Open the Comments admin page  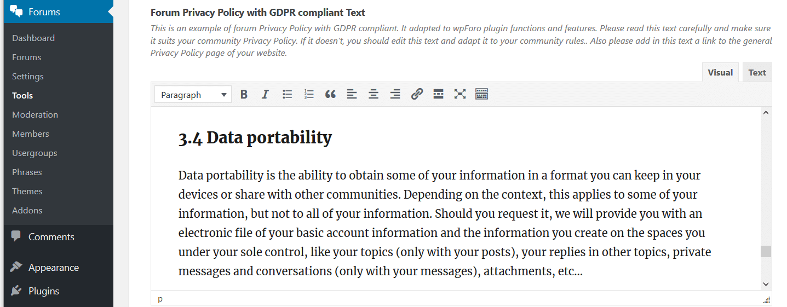point(51,237)
